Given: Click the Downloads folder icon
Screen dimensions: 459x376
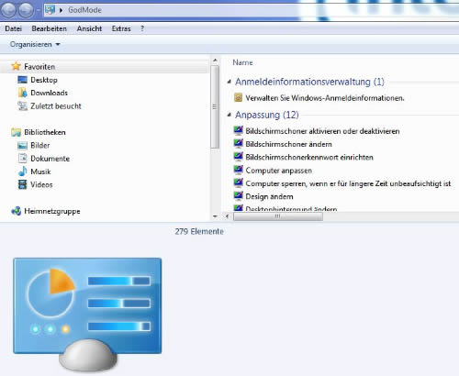Looking at the screenshot, I should (22, 93).
